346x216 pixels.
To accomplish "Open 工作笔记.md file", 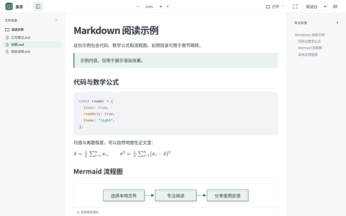I will (x=32, y=38).
